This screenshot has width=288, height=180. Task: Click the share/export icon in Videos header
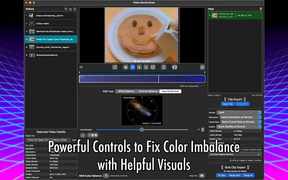(75, 9)
